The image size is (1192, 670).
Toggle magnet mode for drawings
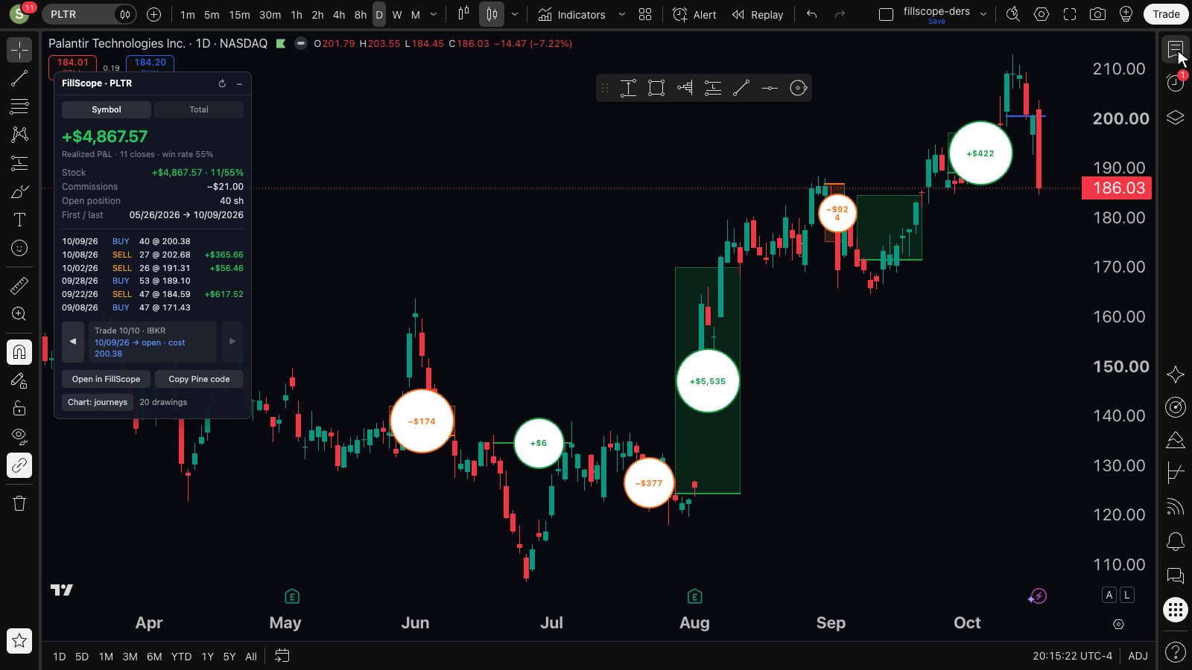click(19, 351)
